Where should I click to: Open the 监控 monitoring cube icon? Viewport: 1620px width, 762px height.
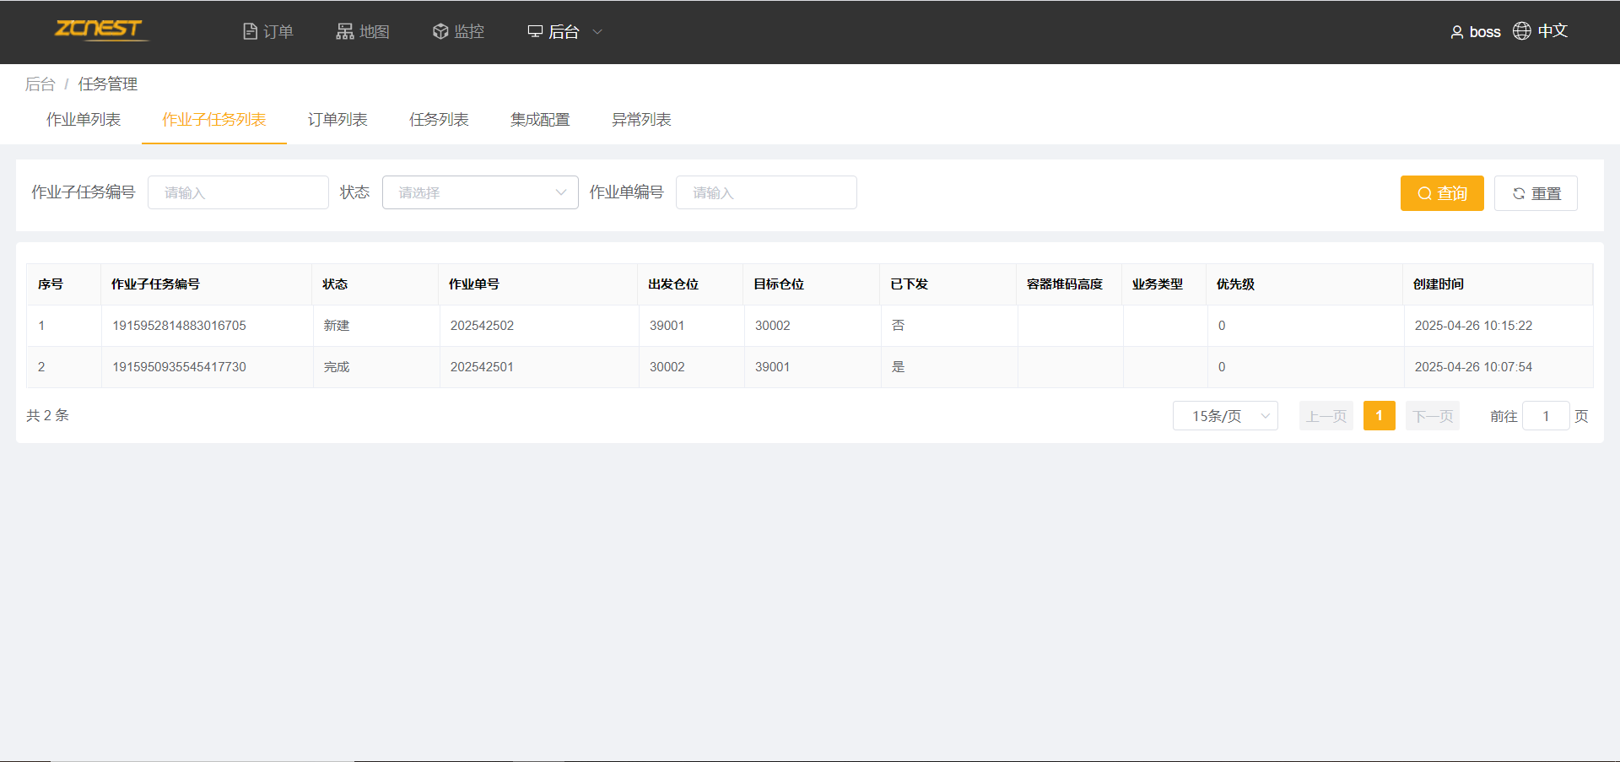[x=440, y=31]
